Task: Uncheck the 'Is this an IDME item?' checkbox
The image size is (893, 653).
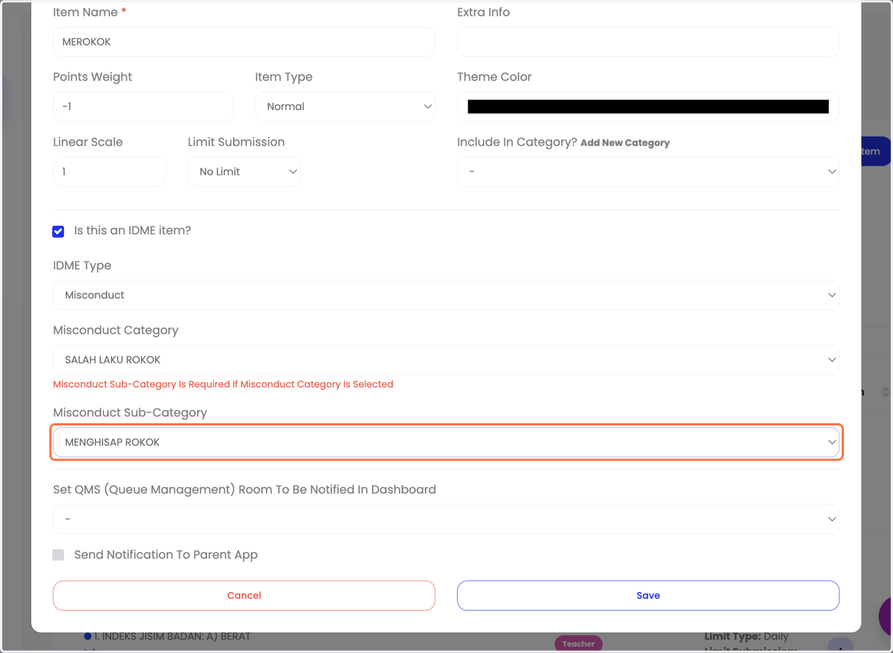Action: coord(58,231)
